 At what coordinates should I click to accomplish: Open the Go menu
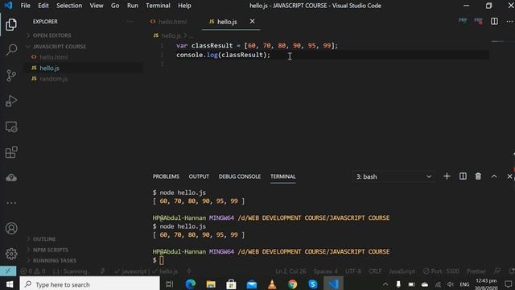point(115,6)
